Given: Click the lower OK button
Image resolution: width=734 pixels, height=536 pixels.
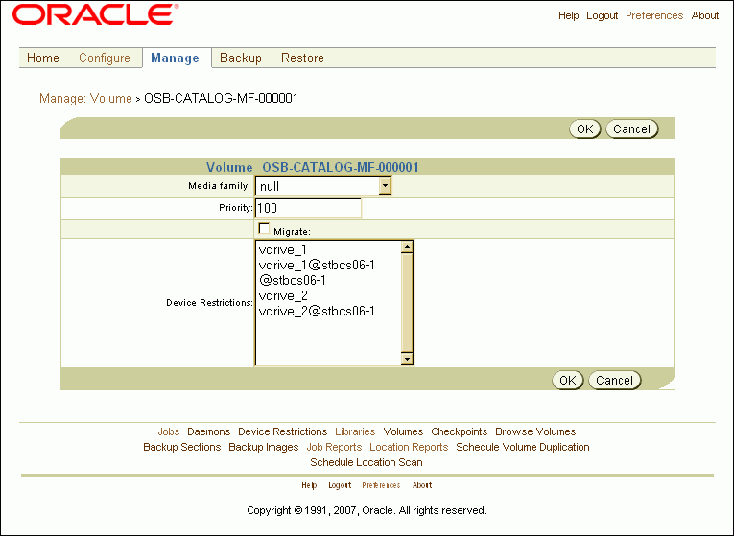Looking at the screenshot, I should point(568,381).
